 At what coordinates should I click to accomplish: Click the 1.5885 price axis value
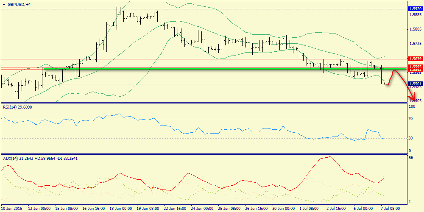416,14
